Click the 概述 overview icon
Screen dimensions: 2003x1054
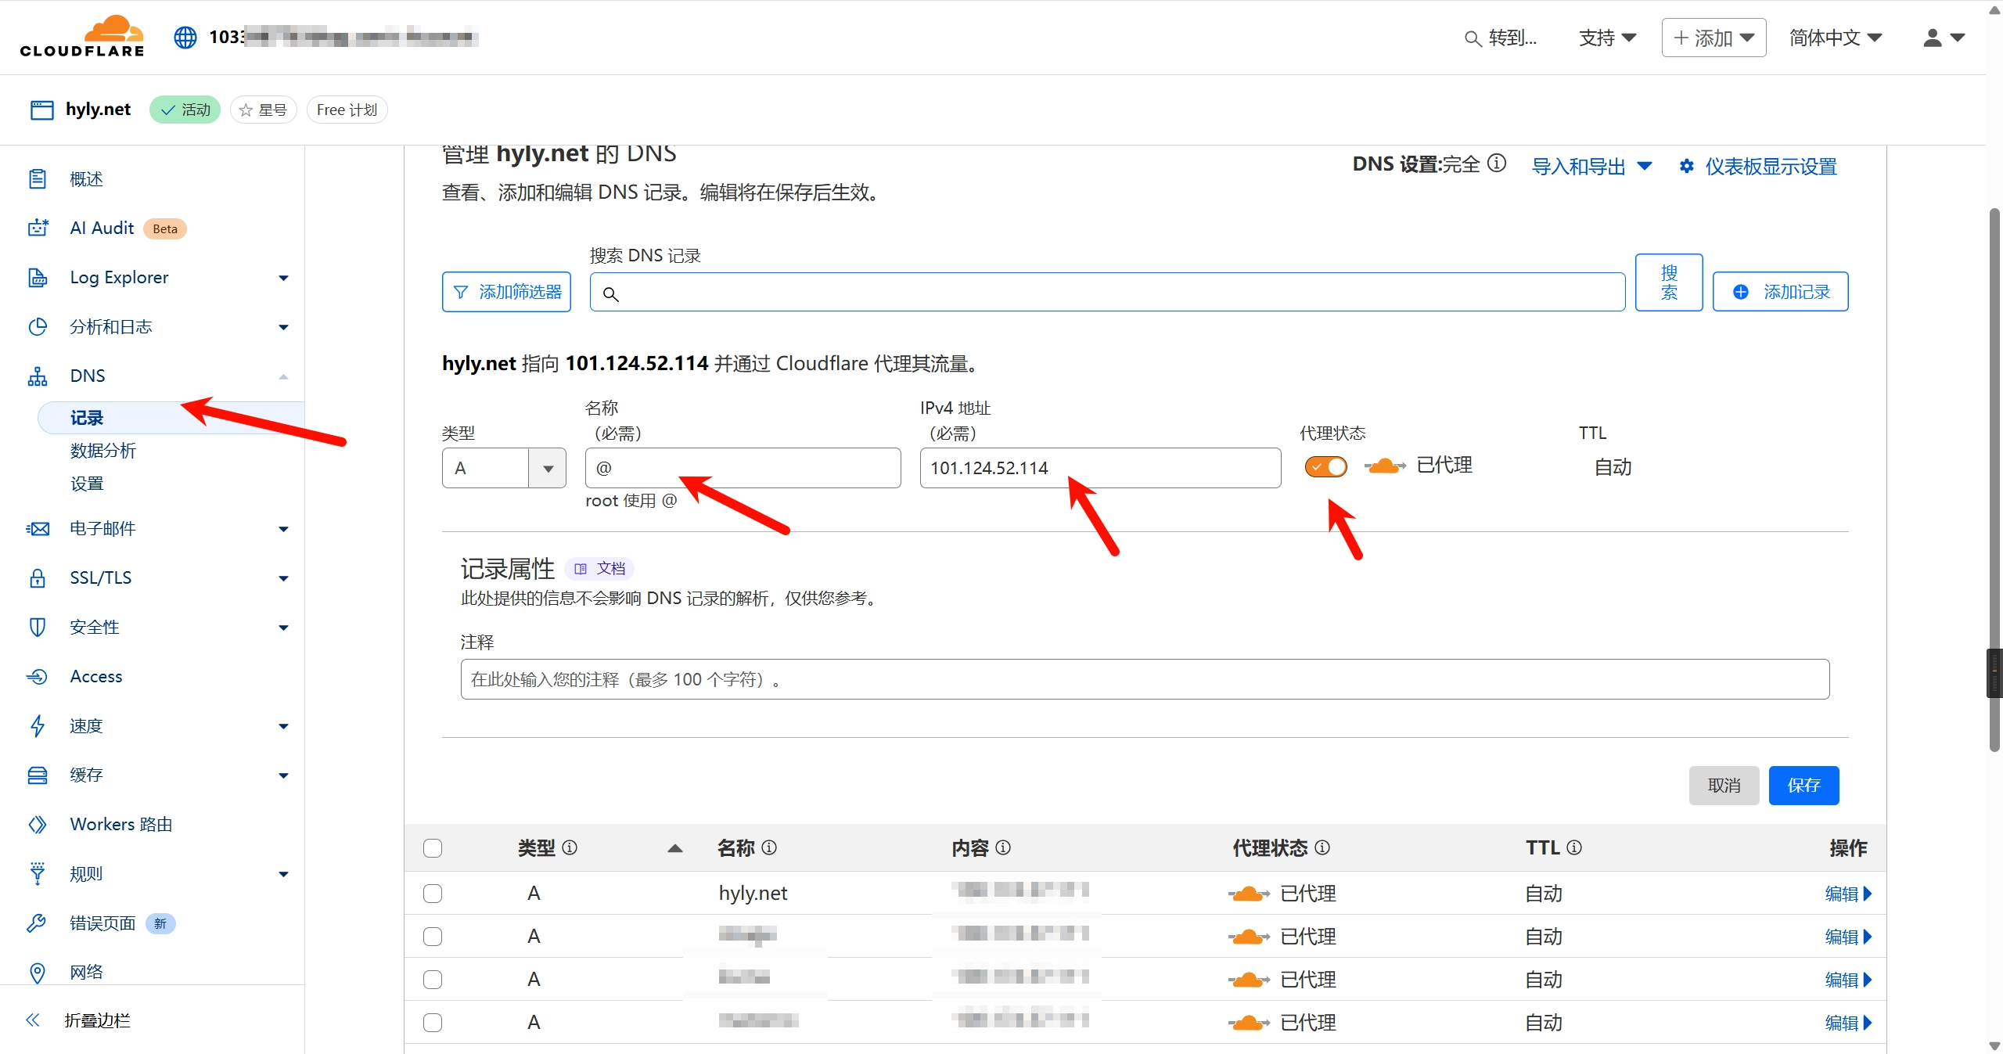tap(37, 179)
